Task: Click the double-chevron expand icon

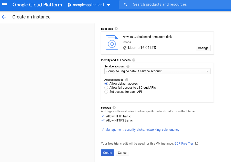Action: 103,129
